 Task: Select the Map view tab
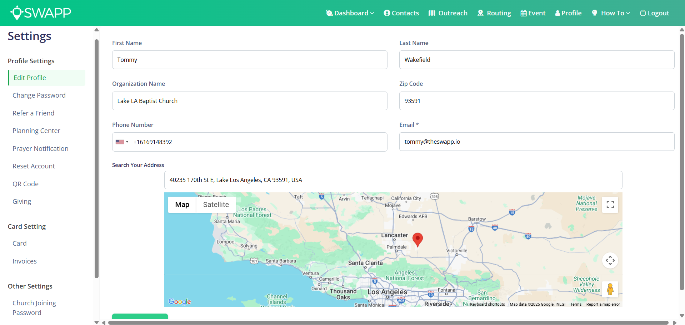tap(182, 205)
